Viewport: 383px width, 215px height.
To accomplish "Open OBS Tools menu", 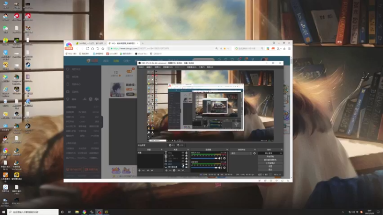I will [202, 67].
